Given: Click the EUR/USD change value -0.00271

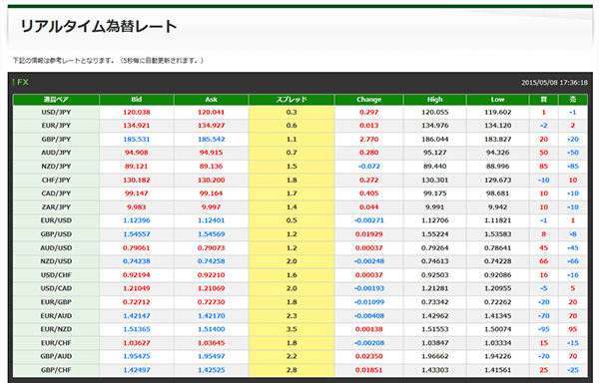Looking at the screenshot, I should [x=369, y=220].
